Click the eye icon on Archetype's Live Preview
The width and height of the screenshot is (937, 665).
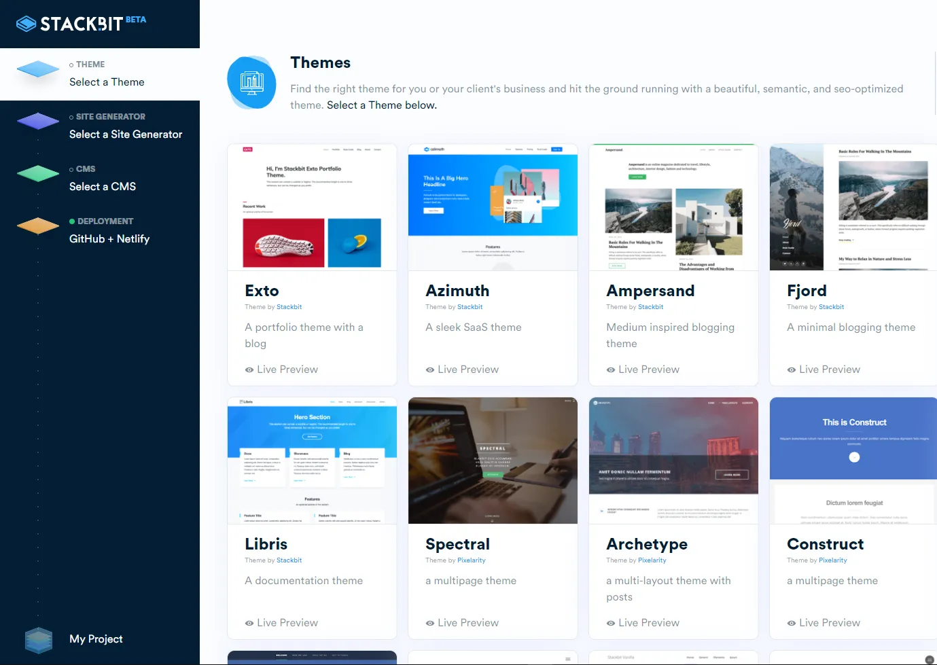click(611, 622)
